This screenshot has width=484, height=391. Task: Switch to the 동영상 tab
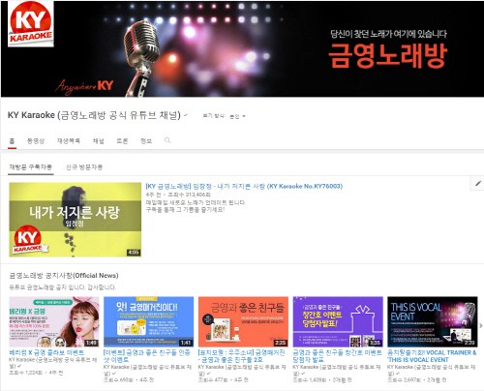tap(36, 141)
